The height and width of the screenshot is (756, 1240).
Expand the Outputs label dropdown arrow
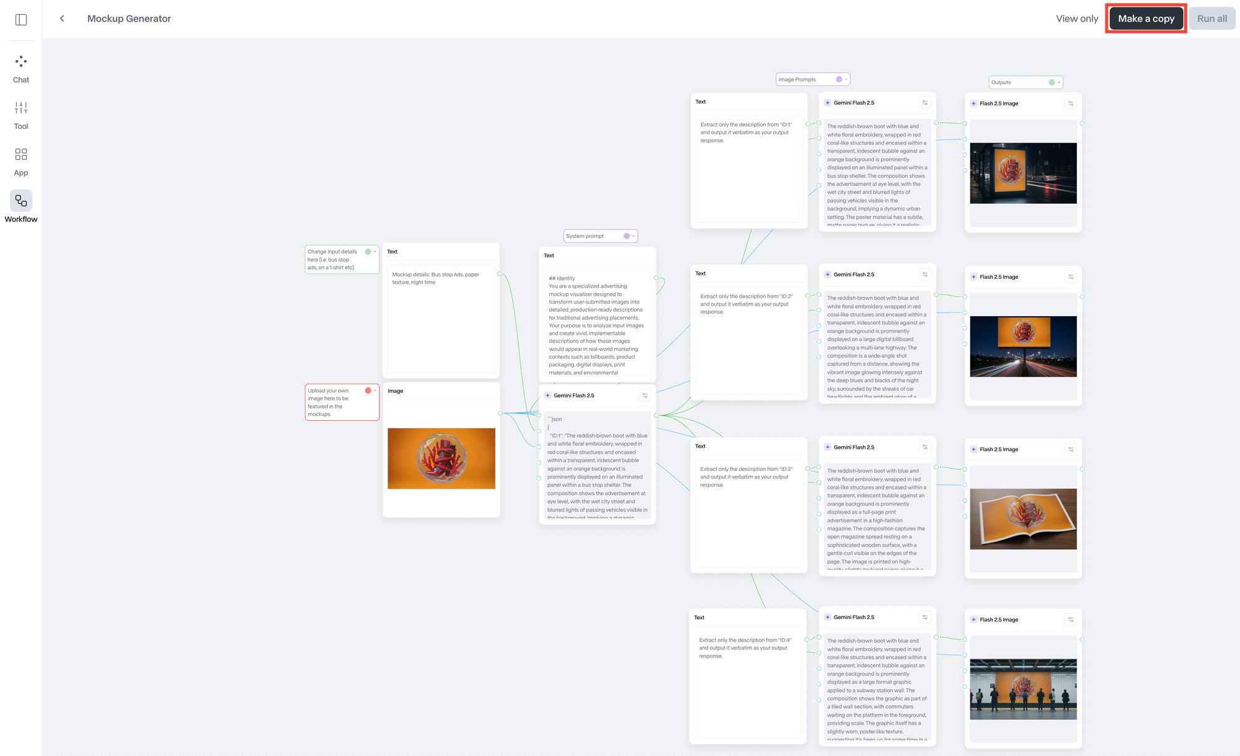[1059, 82]
